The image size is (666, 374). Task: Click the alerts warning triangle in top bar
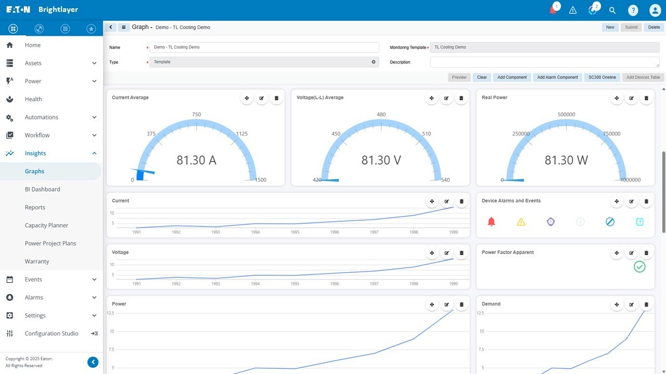572,10
